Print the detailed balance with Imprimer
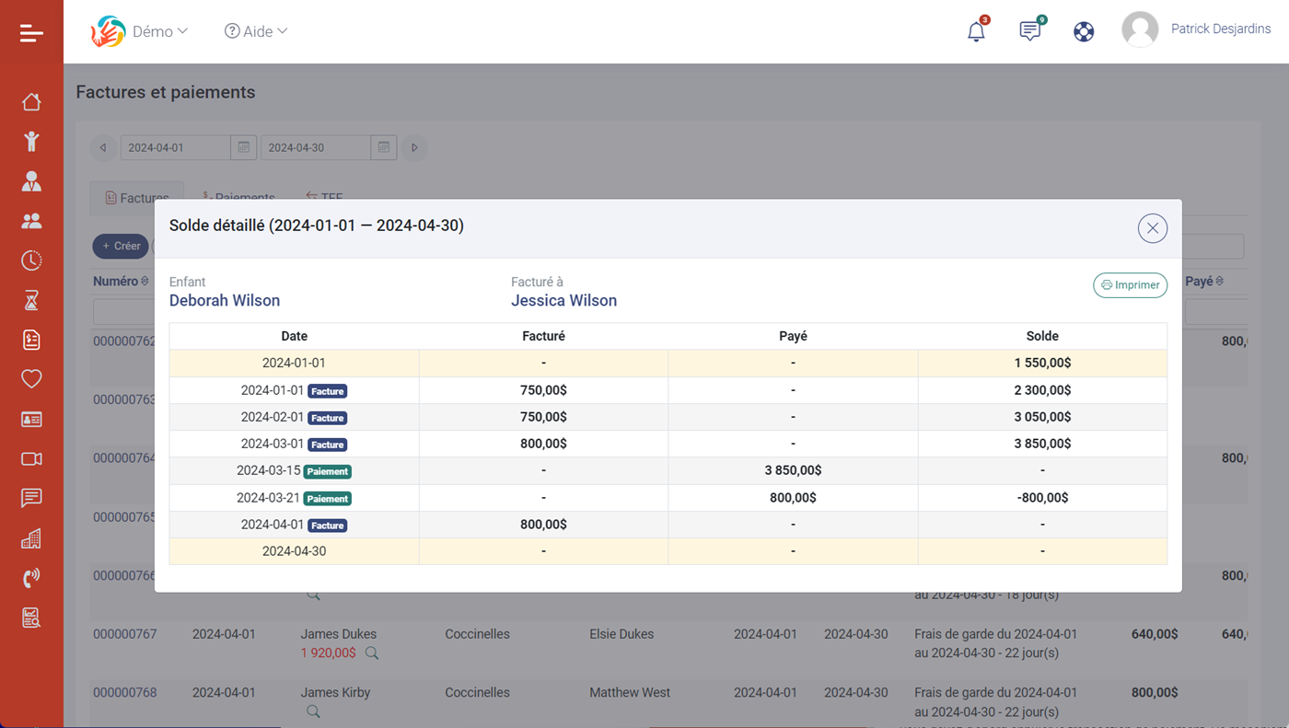This screenshot has height=728, width=1289. (1130, 285)
